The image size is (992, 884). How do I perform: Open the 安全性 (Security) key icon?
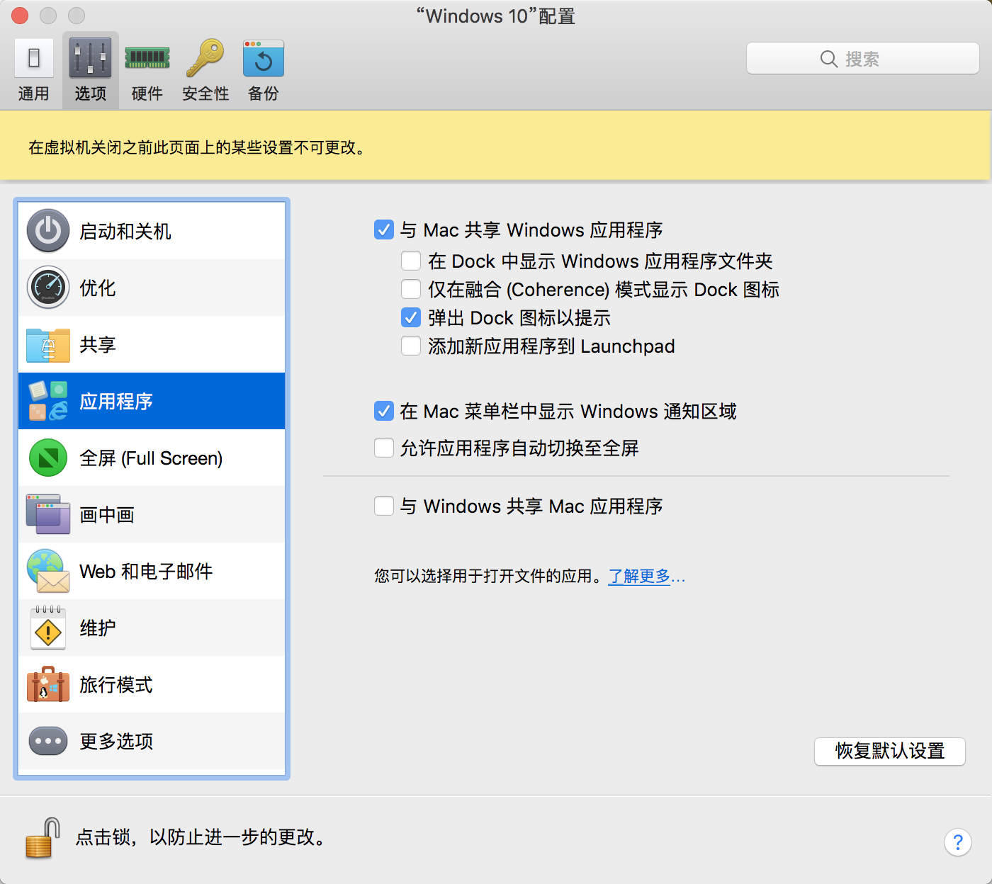click(x=205, y=58)
